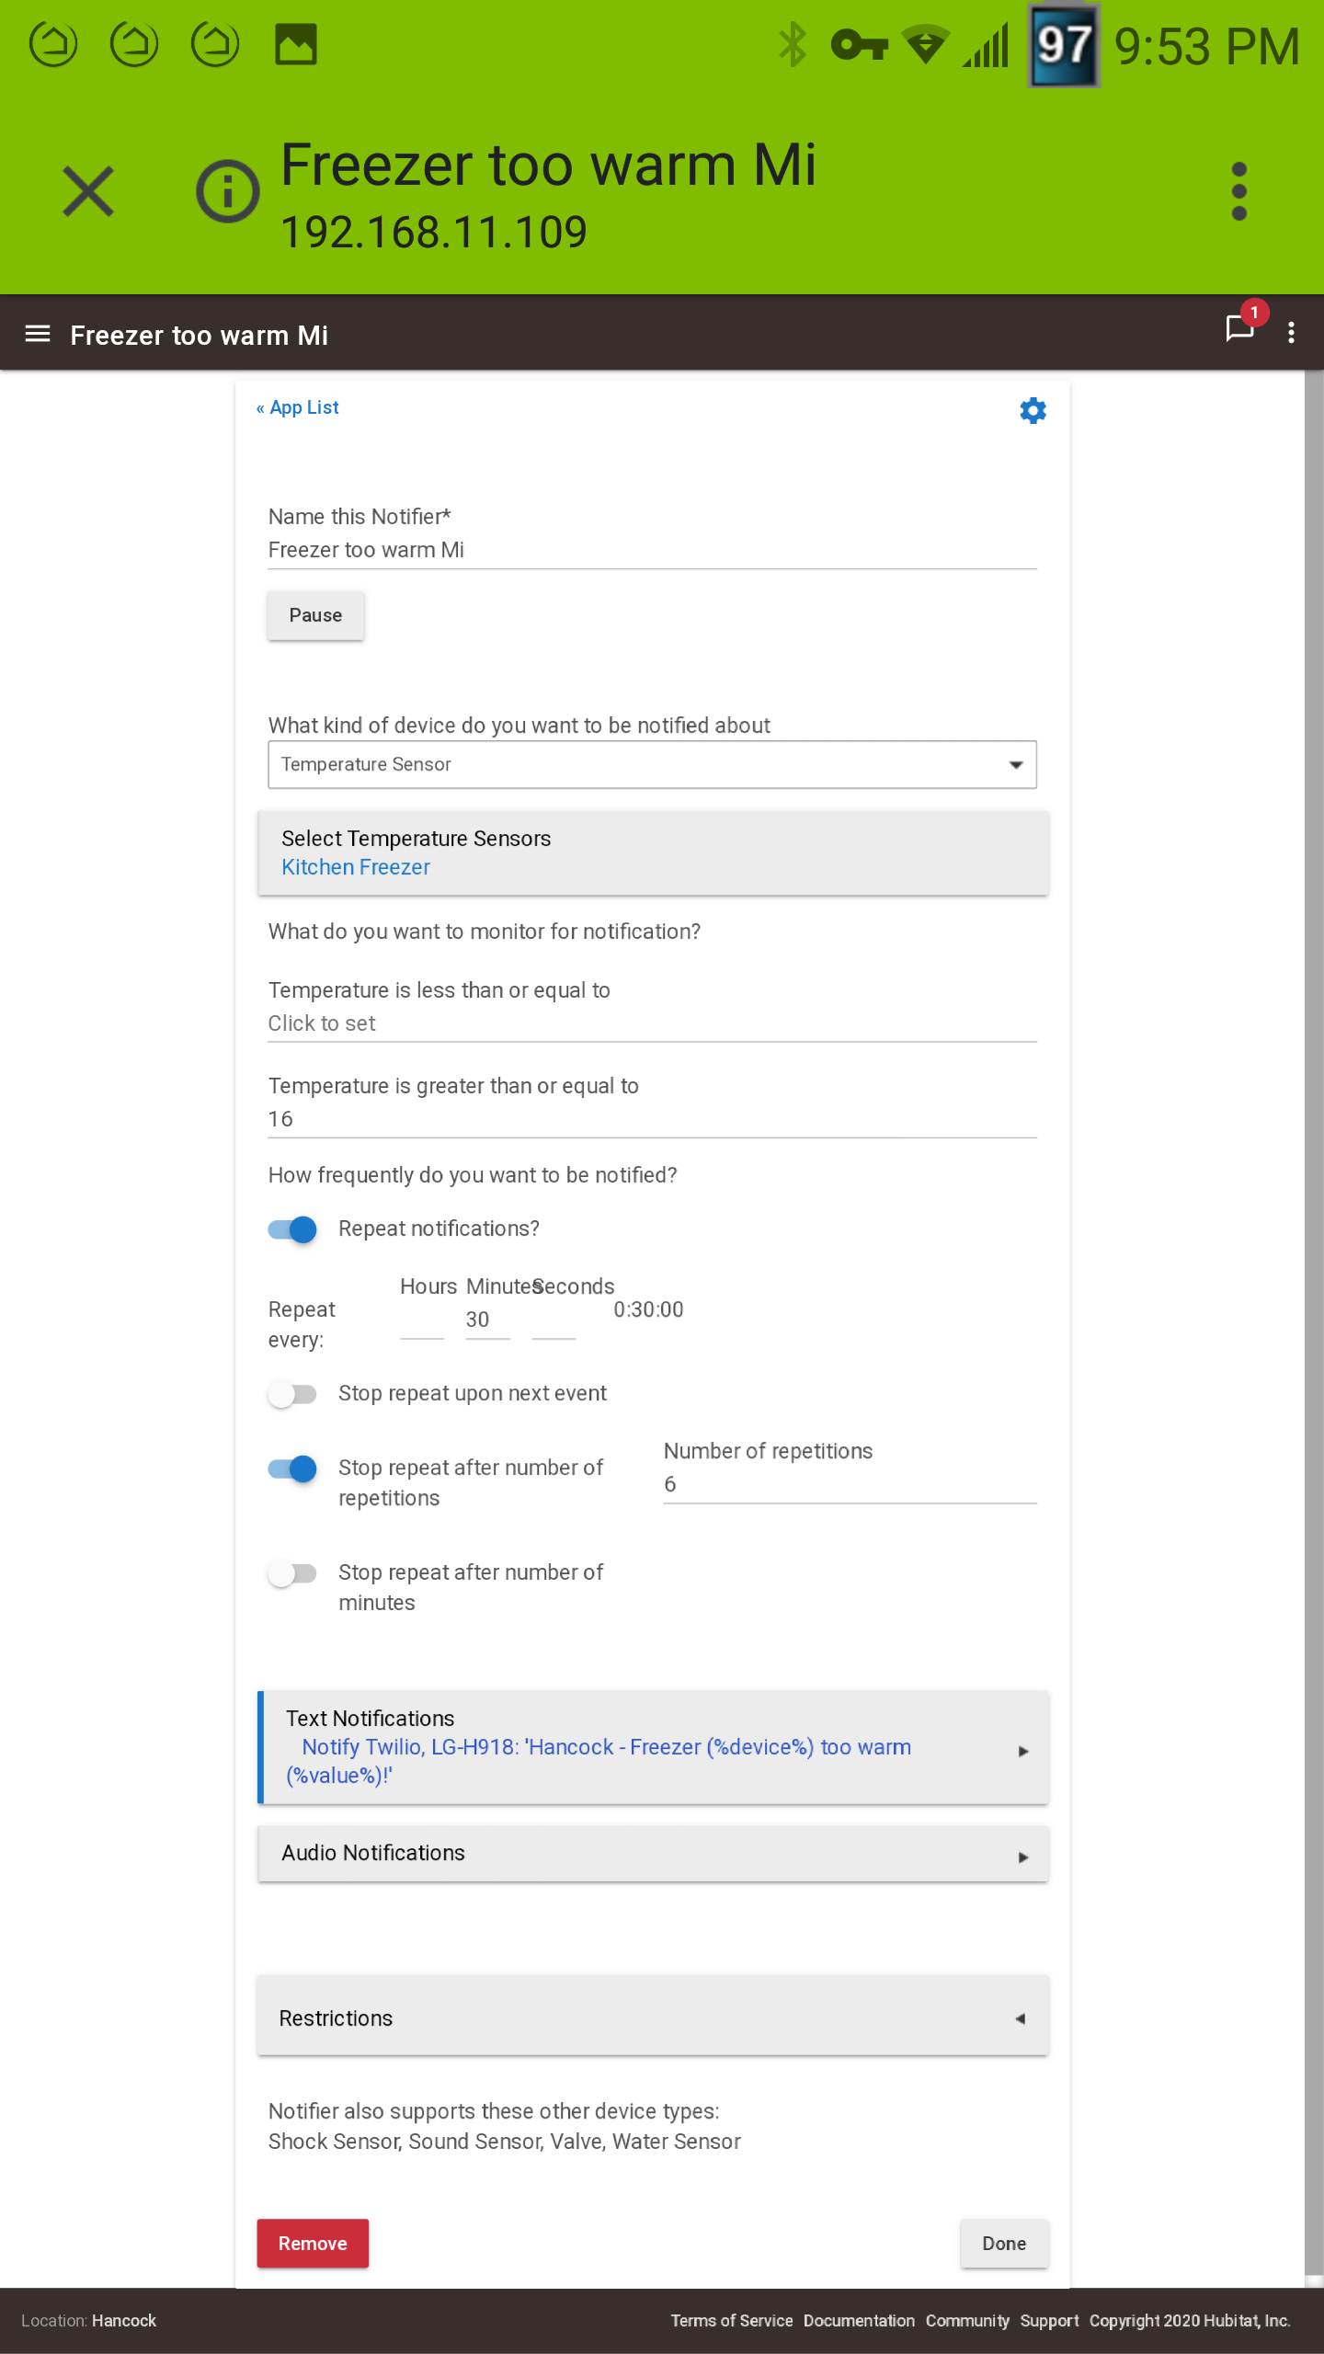Open the three-dot menu in dark header
This screenshot has width=1324, height=2354.
(x=1291, y=333)
